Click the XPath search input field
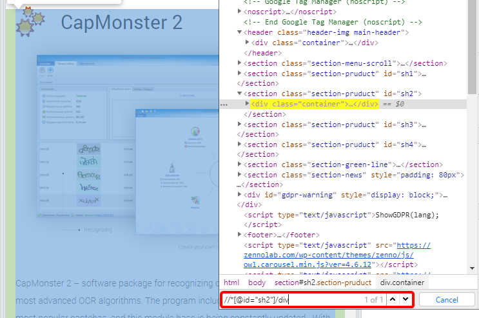 tap(292, 300)
